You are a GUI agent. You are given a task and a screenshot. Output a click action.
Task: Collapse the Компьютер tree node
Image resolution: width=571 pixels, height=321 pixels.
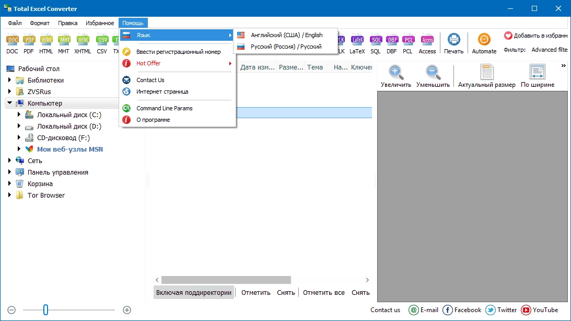click(x=10, y=103)
